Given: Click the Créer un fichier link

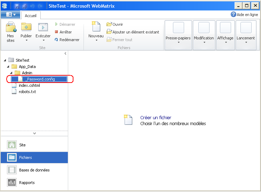Looking at the screenshot, I should 156,118.
